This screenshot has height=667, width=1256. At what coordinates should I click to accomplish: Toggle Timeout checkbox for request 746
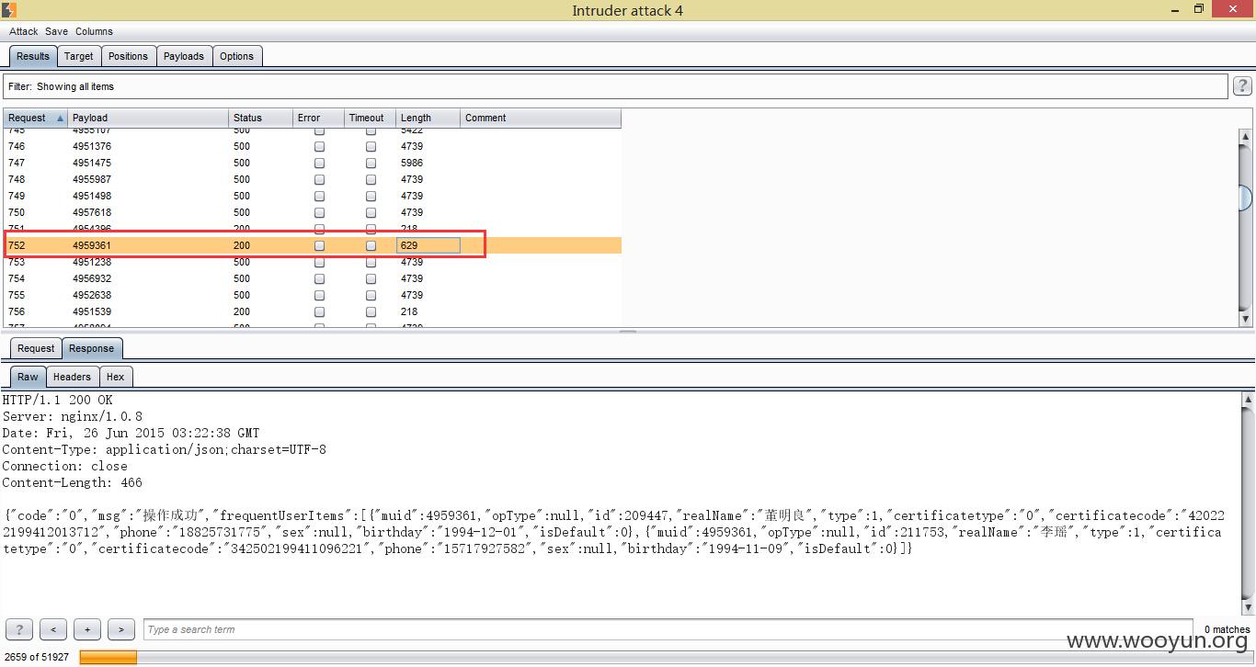click(x=371, y=146)
